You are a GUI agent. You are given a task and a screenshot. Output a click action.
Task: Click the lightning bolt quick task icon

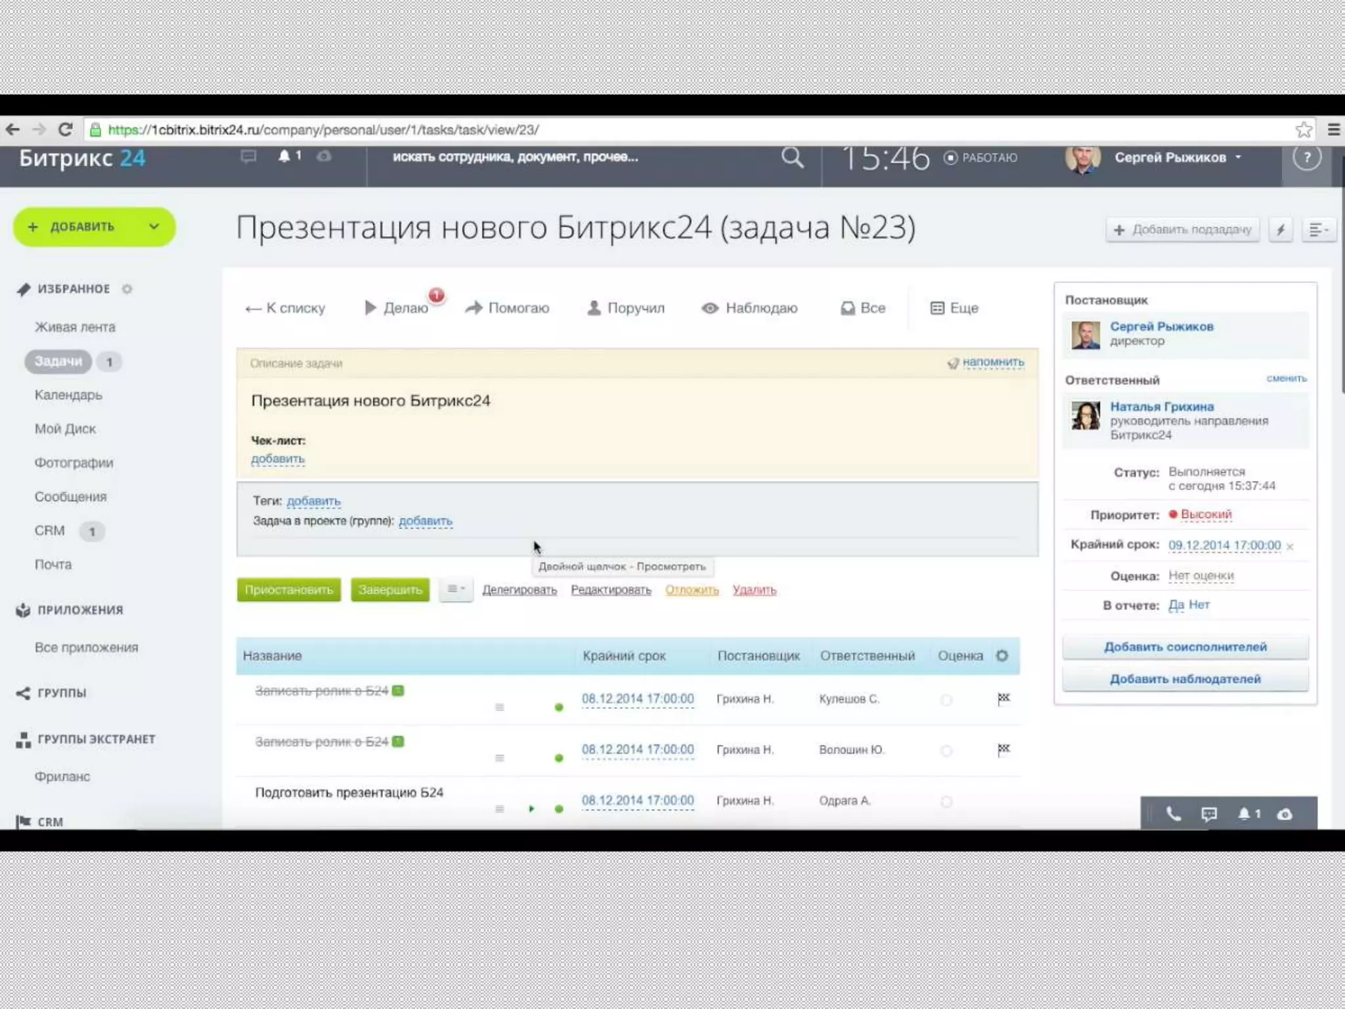click(1280, 229)
